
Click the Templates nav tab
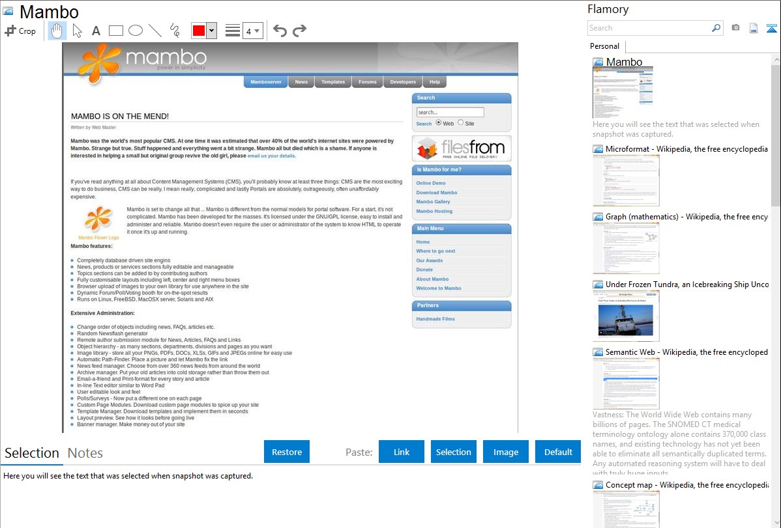pyautogui.click(x=333, y=81)
